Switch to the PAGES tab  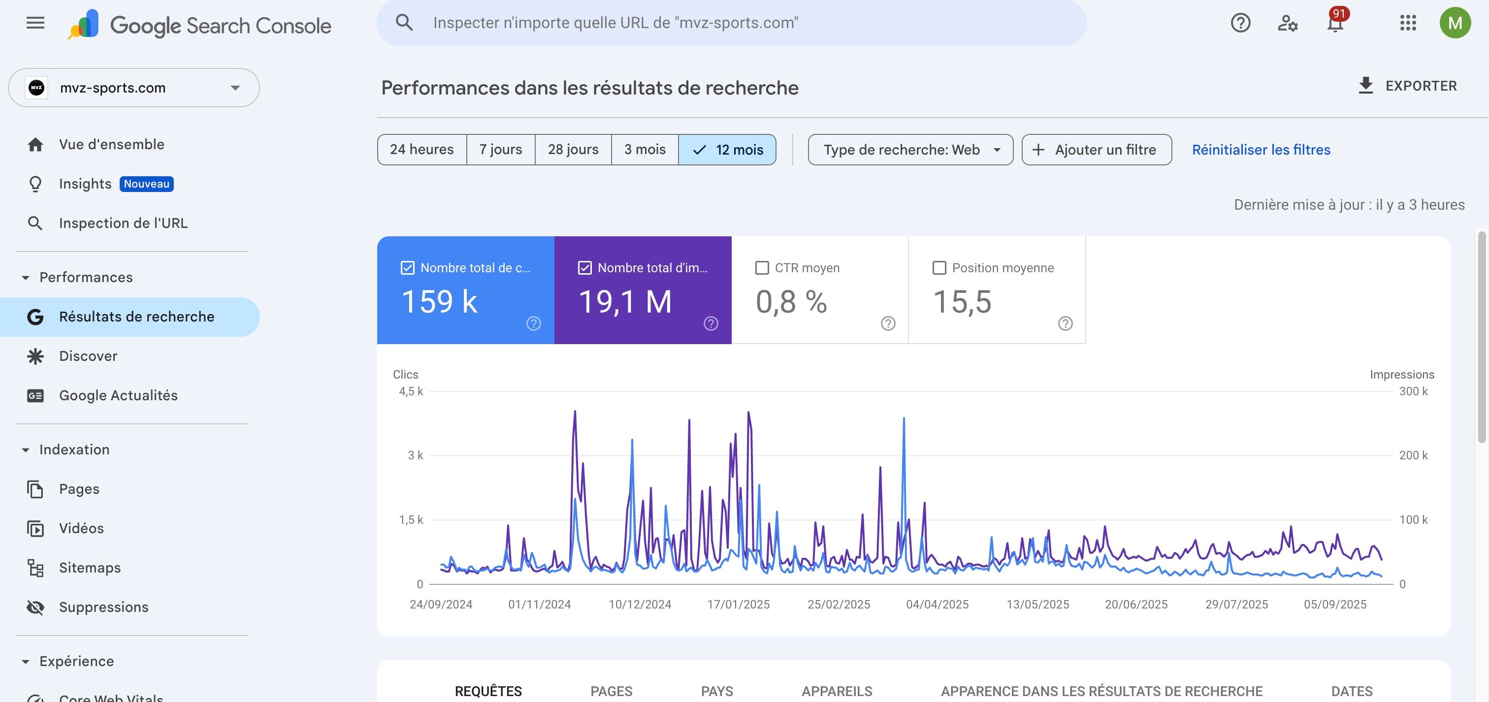(611, 691)
